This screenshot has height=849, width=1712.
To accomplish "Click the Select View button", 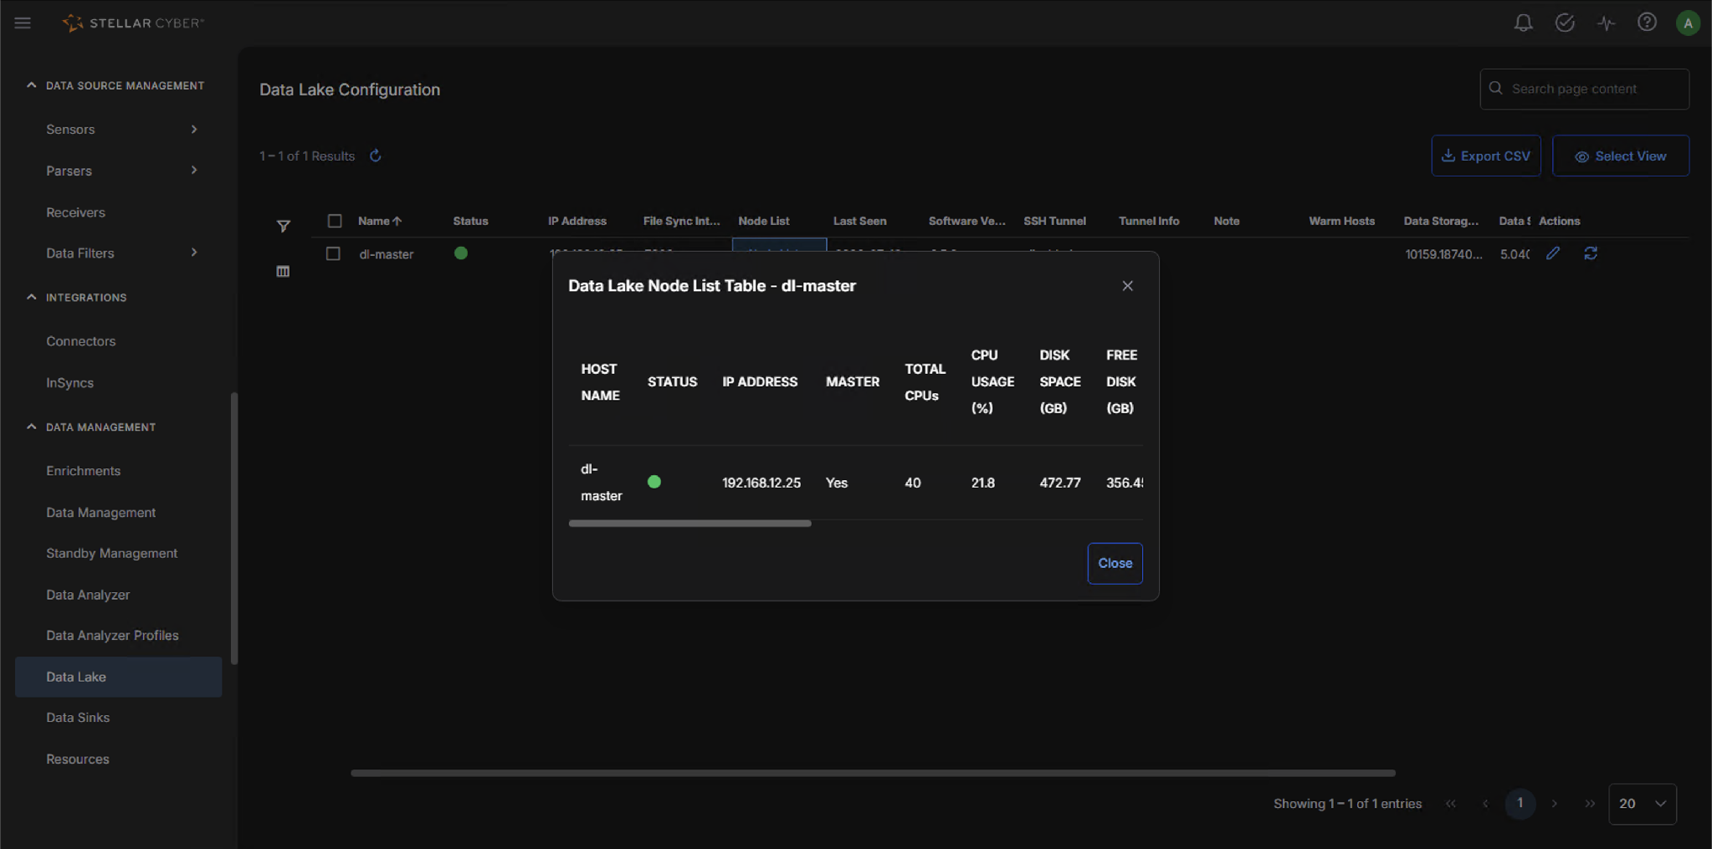I will (x=1621, y=156).
